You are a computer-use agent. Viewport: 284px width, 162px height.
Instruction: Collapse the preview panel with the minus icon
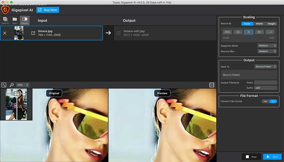212,85
